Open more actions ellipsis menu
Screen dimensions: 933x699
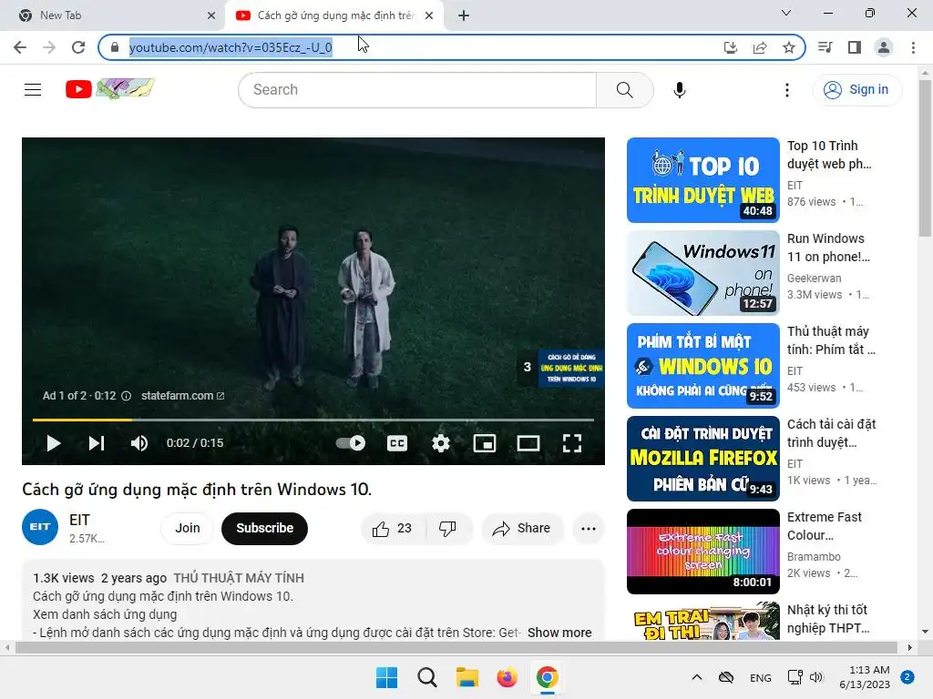tap(588, 529)
